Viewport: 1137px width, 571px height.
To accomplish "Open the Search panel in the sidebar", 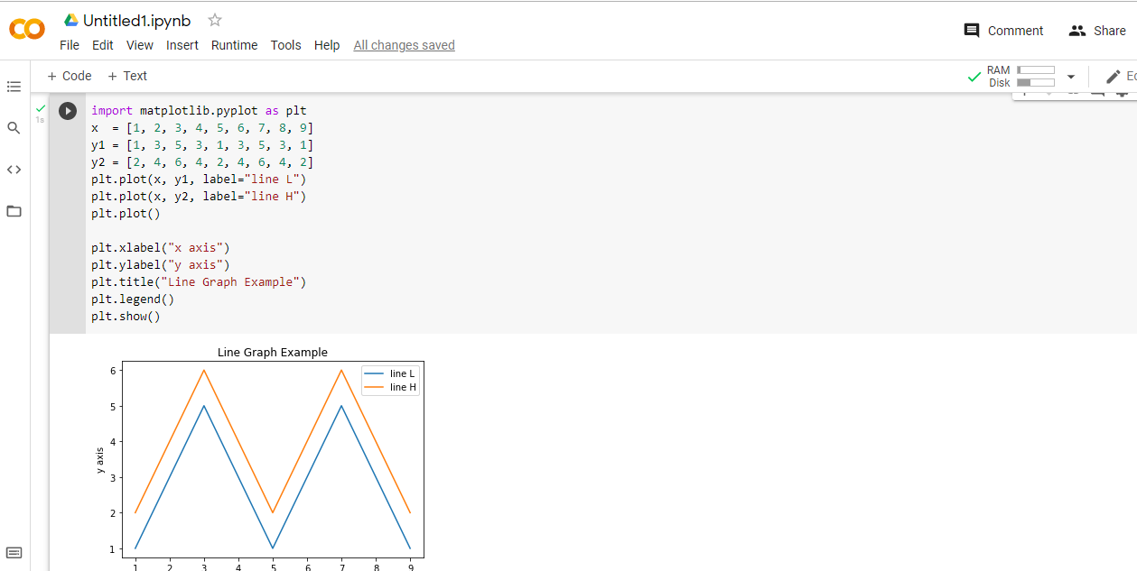I will tap(14, 128).
